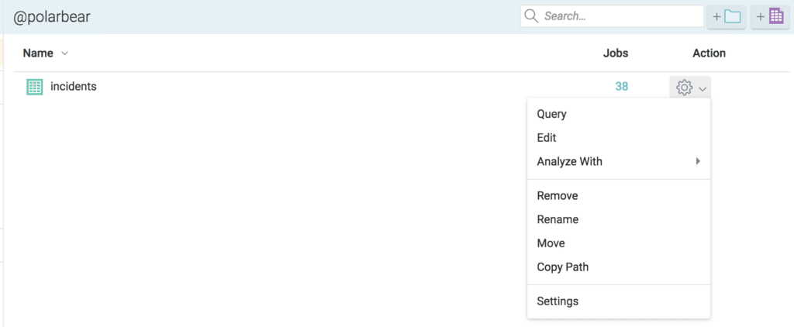794x327 pixels.
Task: Click the Name column header
Action: pyautogui.click(x=38, y=53)
